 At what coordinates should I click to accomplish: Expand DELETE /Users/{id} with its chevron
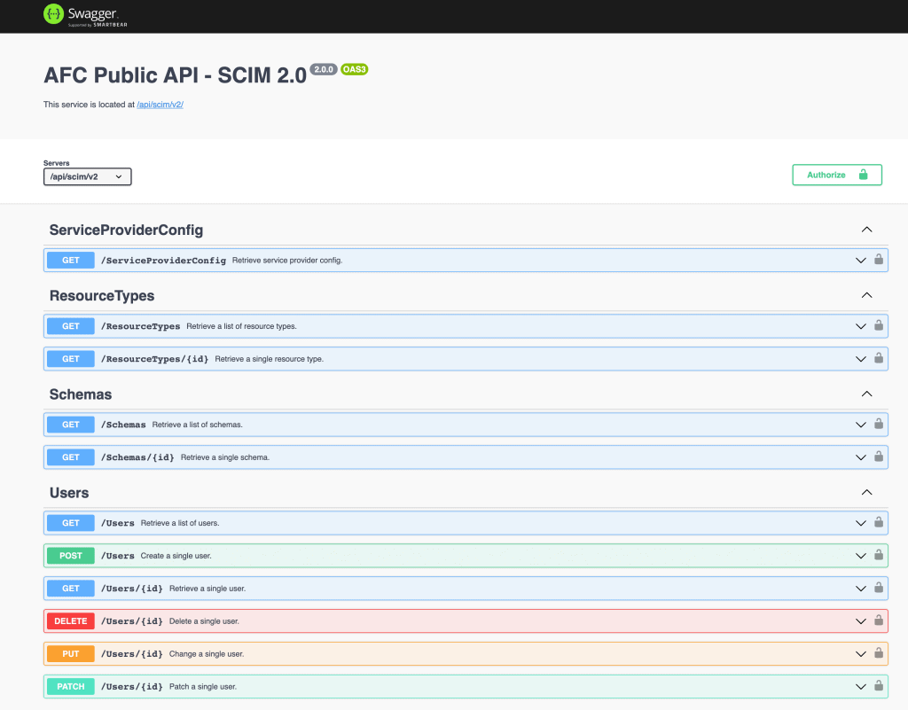point(860,621)
